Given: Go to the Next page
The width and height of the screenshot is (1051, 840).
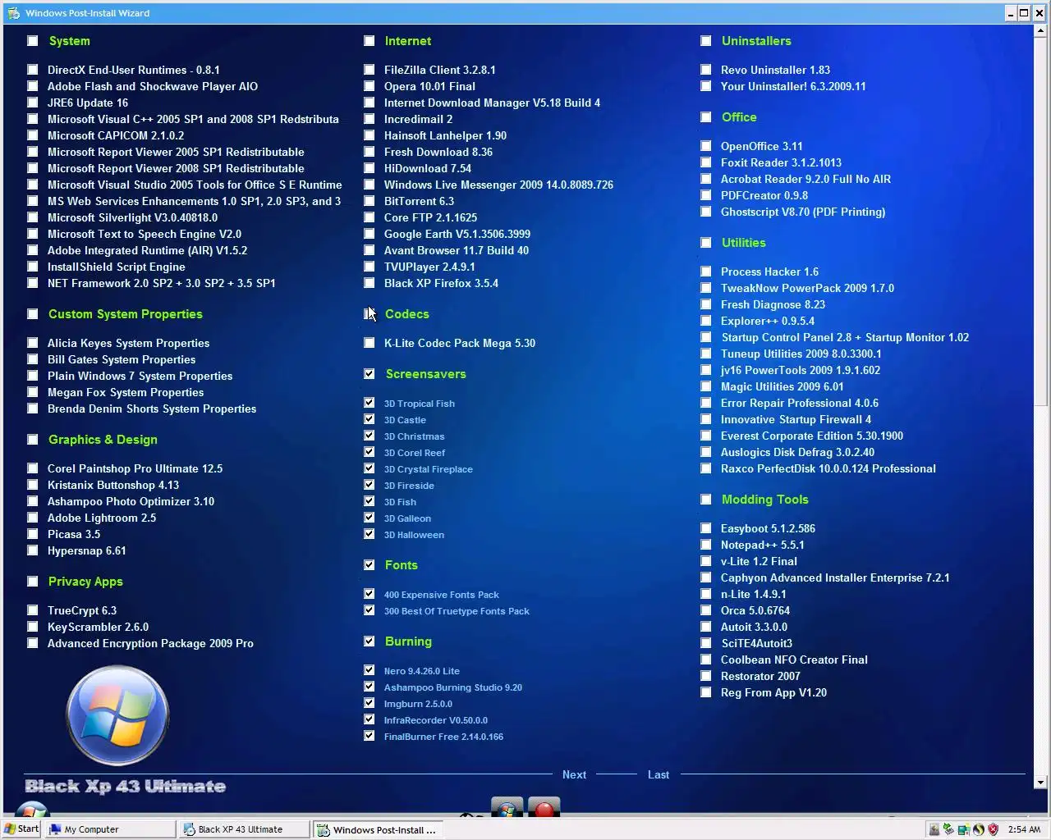Looking at the screenshot, I should (x=574, y=774).
